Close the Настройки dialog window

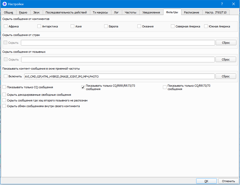233,4
